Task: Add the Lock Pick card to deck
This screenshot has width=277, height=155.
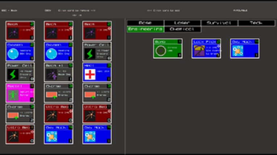Action: coord(206,49)
